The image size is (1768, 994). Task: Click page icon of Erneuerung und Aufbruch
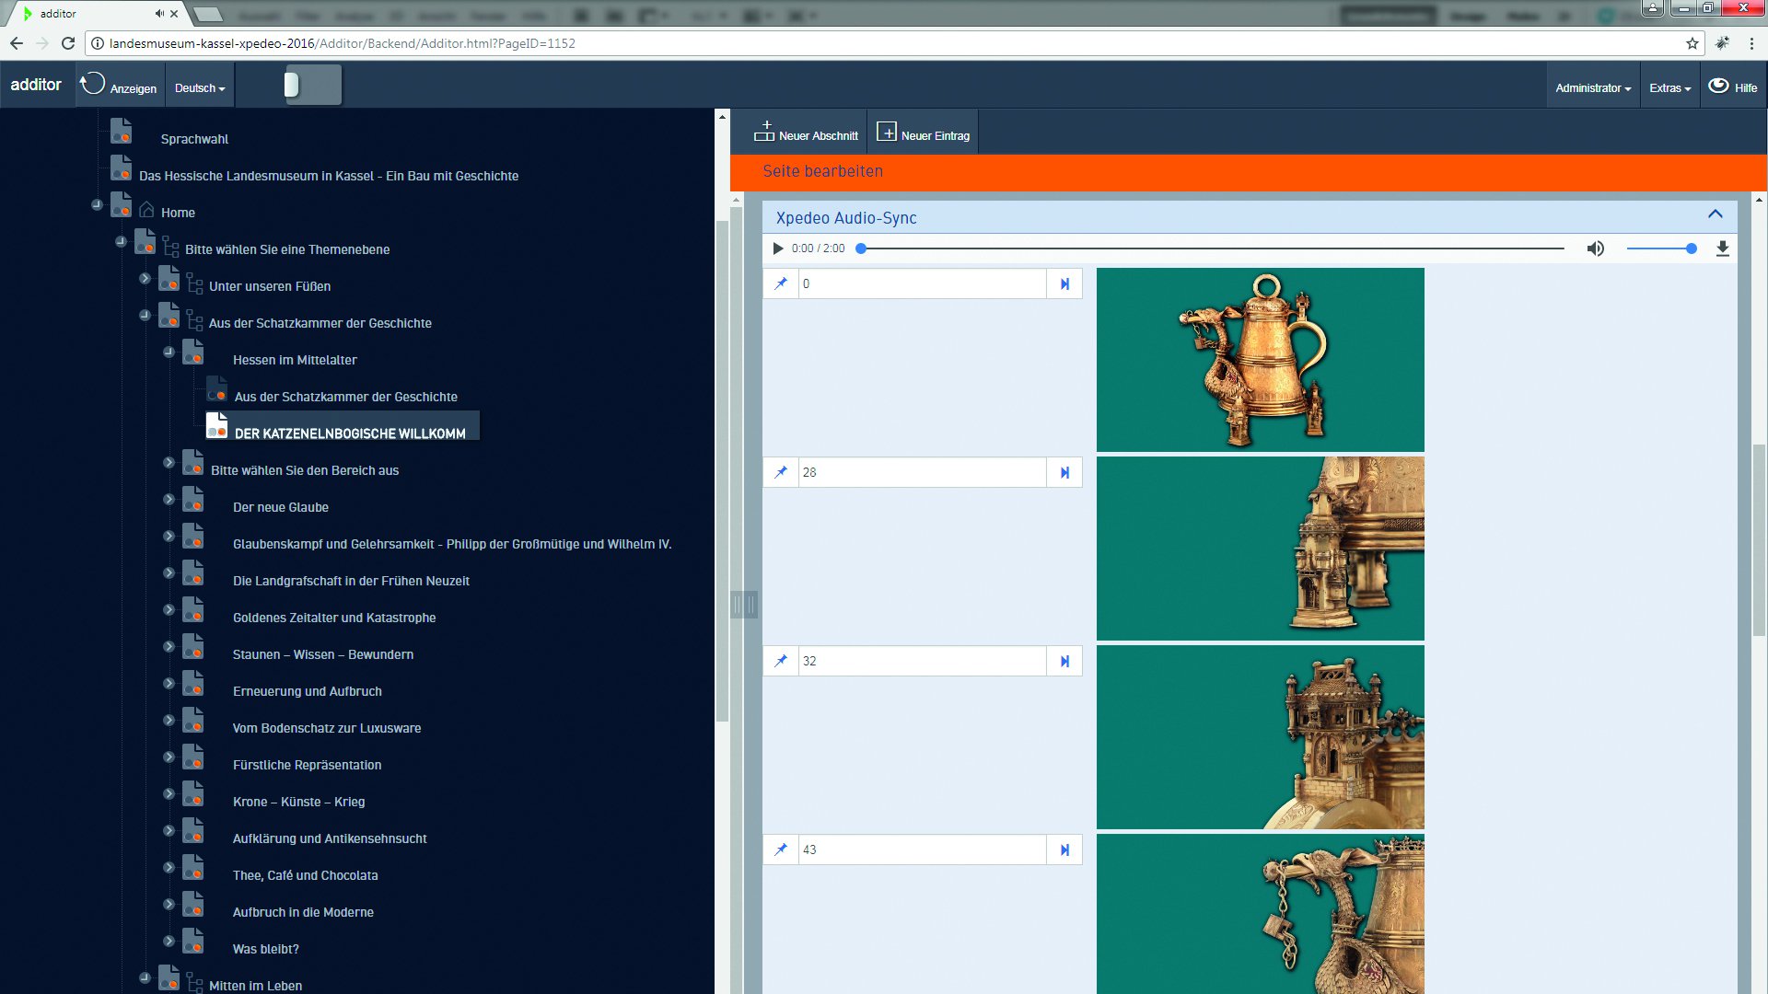coord(192,684)
